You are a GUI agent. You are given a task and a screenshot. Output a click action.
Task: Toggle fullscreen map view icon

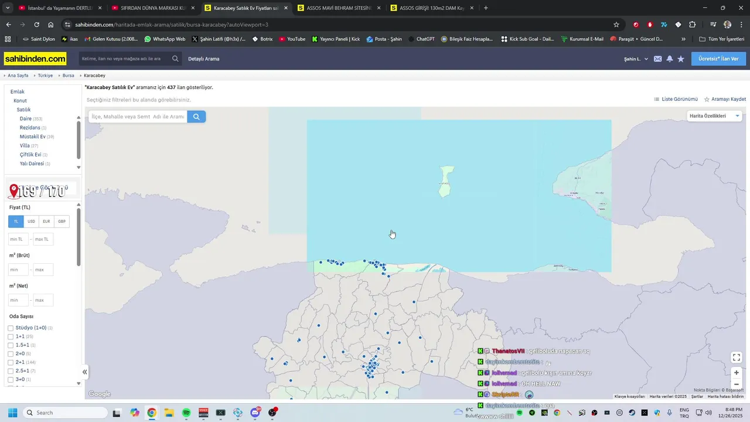(737, 357)
